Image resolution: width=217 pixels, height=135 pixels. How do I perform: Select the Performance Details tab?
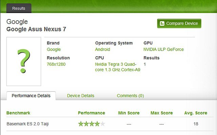click(x=31, y=96)
